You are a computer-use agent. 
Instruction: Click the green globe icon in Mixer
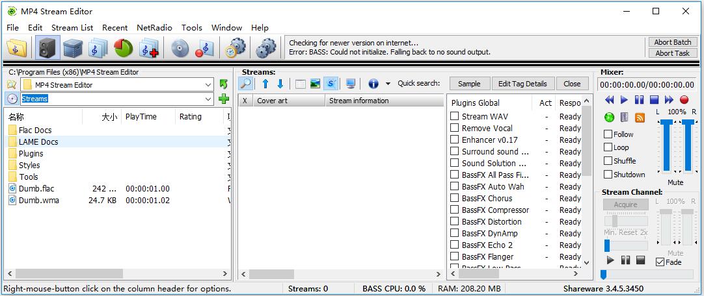[609, 117]
